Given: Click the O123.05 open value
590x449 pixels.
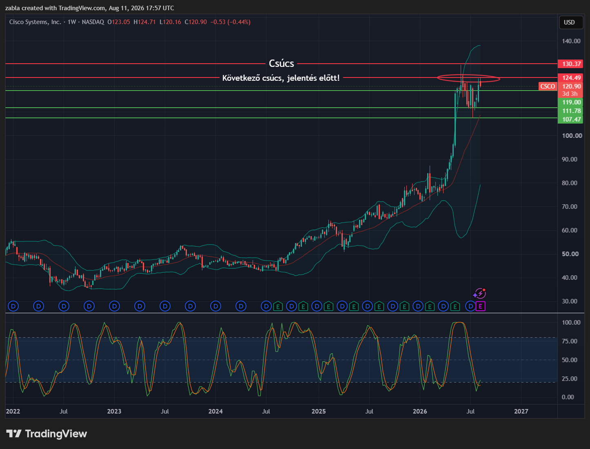Looking at the screenshot, I should pyautogui.click(x=119, y=22).
